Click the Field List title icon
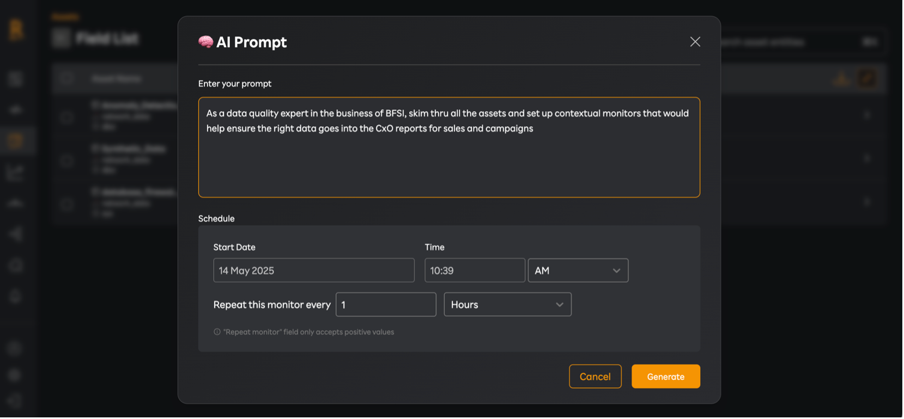Image resolution: width=904 pixels, height=419 pixels. [61, 39]
